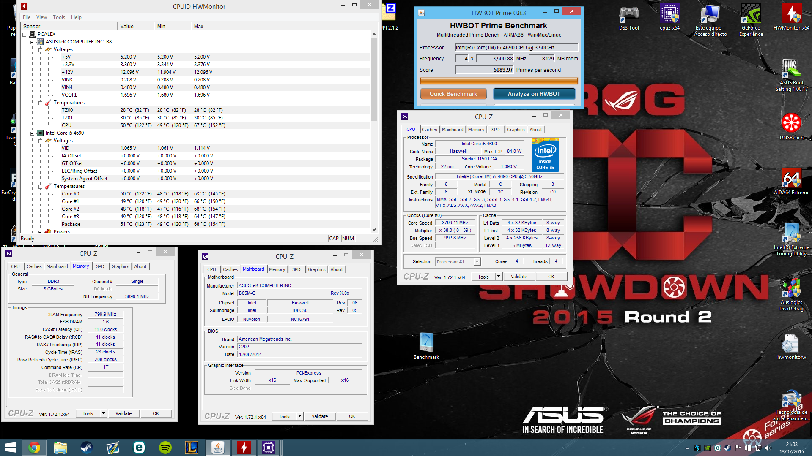Click Validate in CPU-Z Mainboard window
Screen dimensions: 812x456
point(320,416)
